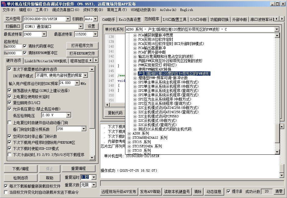287x198 pixels.
Task: Click the plus icon beside STC8A8K64S4A12 系列
Action: pyautogui.click(x=129, y=138)
